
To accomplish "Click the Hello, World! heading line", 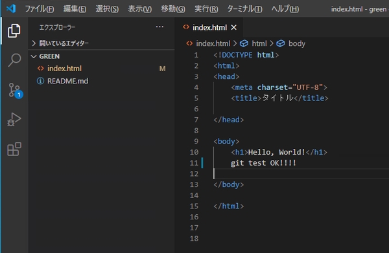I will [279, 152].
